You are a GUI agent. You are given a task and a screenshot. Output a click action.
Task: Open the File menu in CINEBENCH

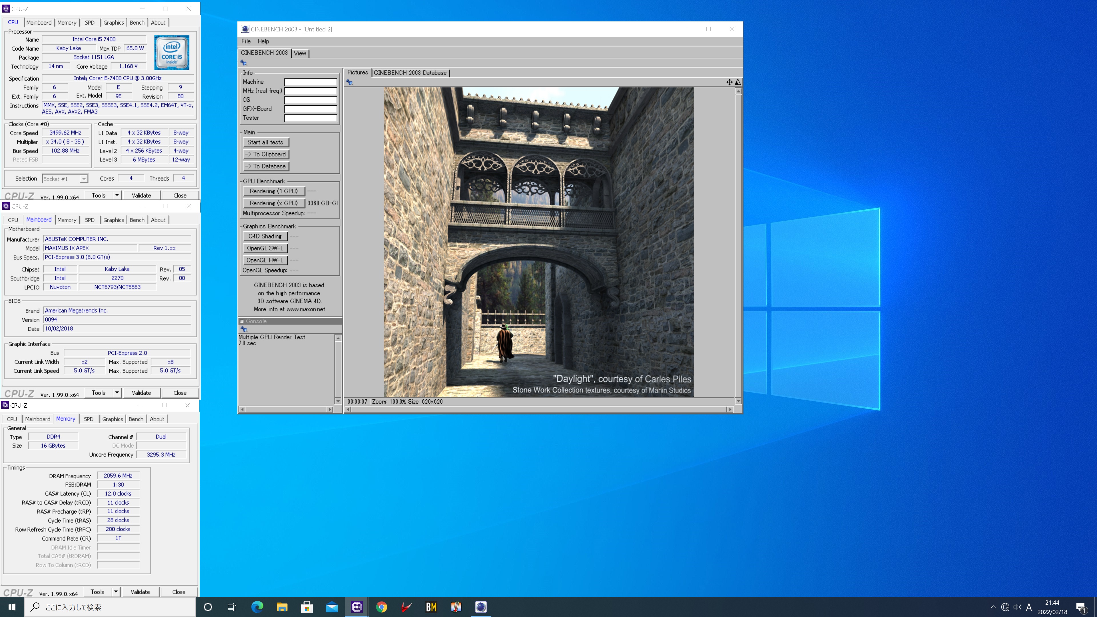coord(246,41)
